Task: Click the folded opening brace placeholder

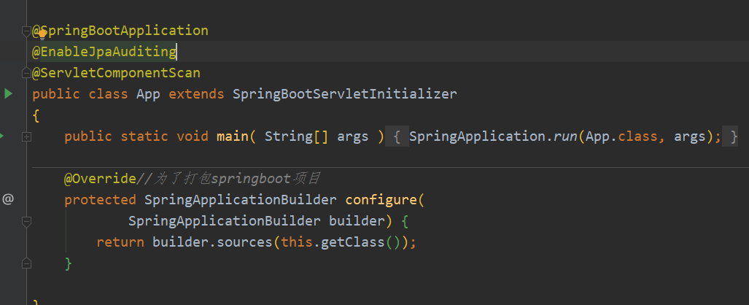Action: coord(396,136)
